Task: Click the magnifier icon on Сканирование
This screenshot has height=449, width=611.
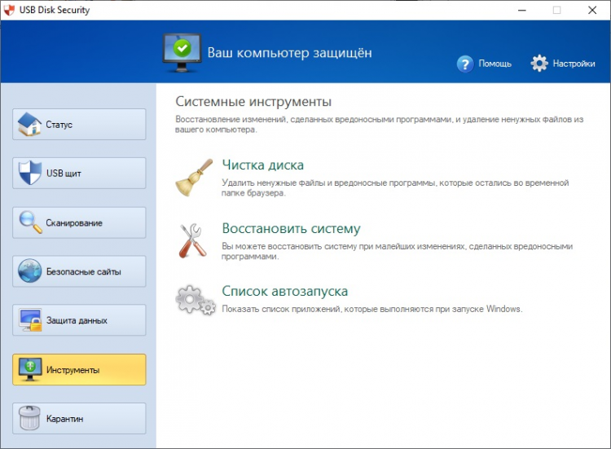Action: [30, 222]
